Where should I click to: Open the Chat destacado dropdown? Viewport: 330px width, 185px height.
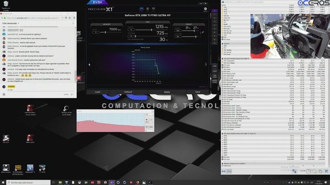point(10,23)
